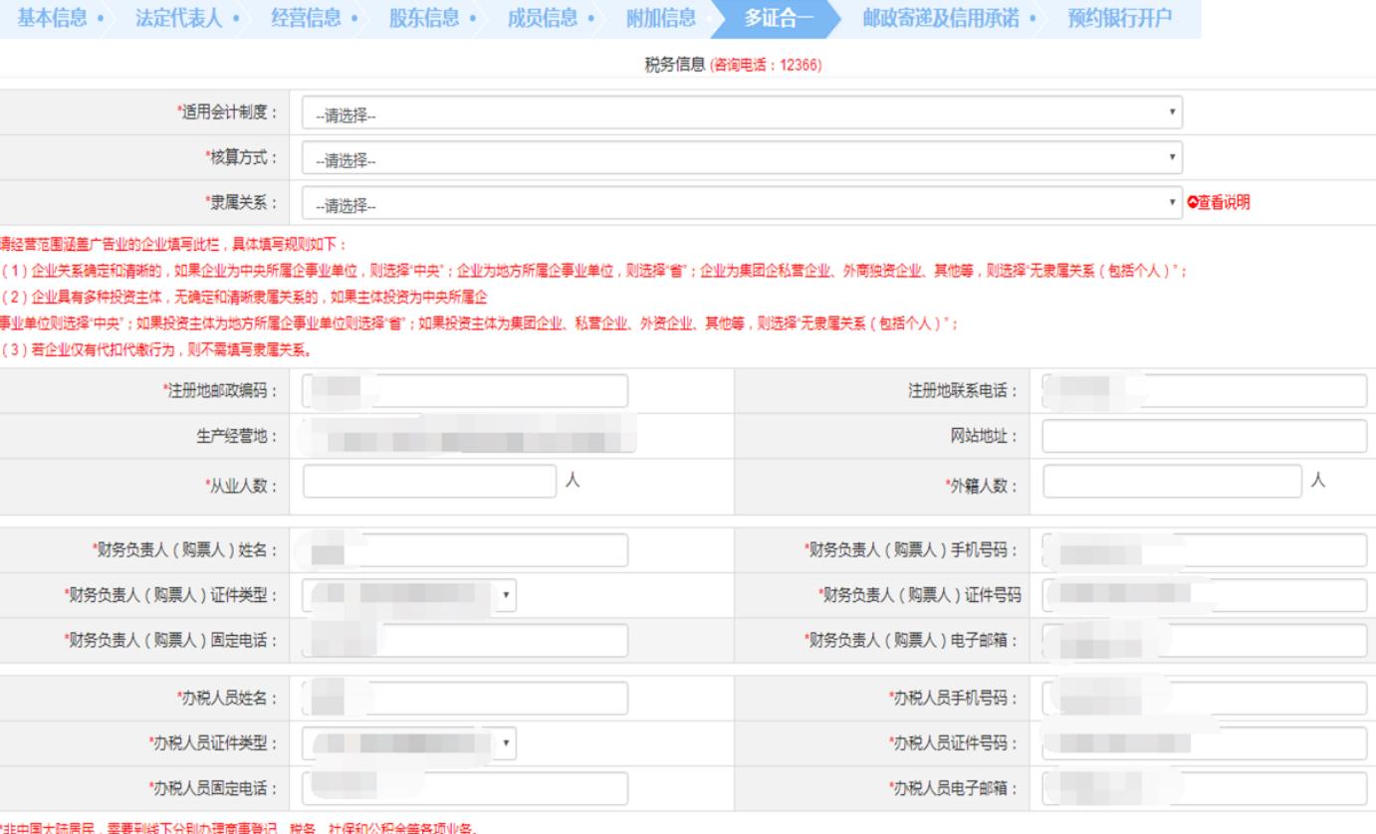Click the 办税人员姓名 input field

(465, 699)
